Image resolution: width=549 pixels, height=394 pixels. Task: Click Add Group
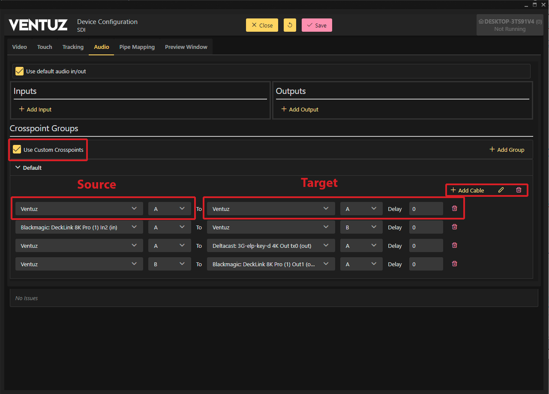(507, 150)
